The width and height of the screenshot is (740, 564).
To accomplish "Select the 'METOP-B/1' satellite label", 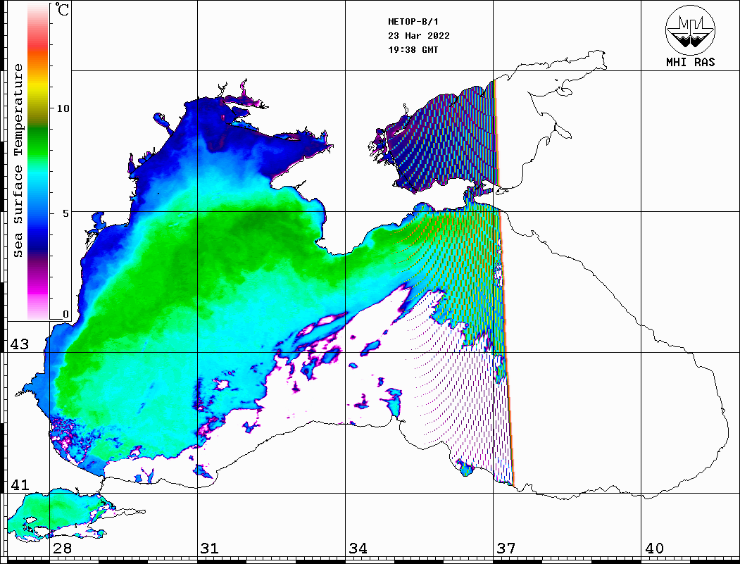I will tap(413, 22).
